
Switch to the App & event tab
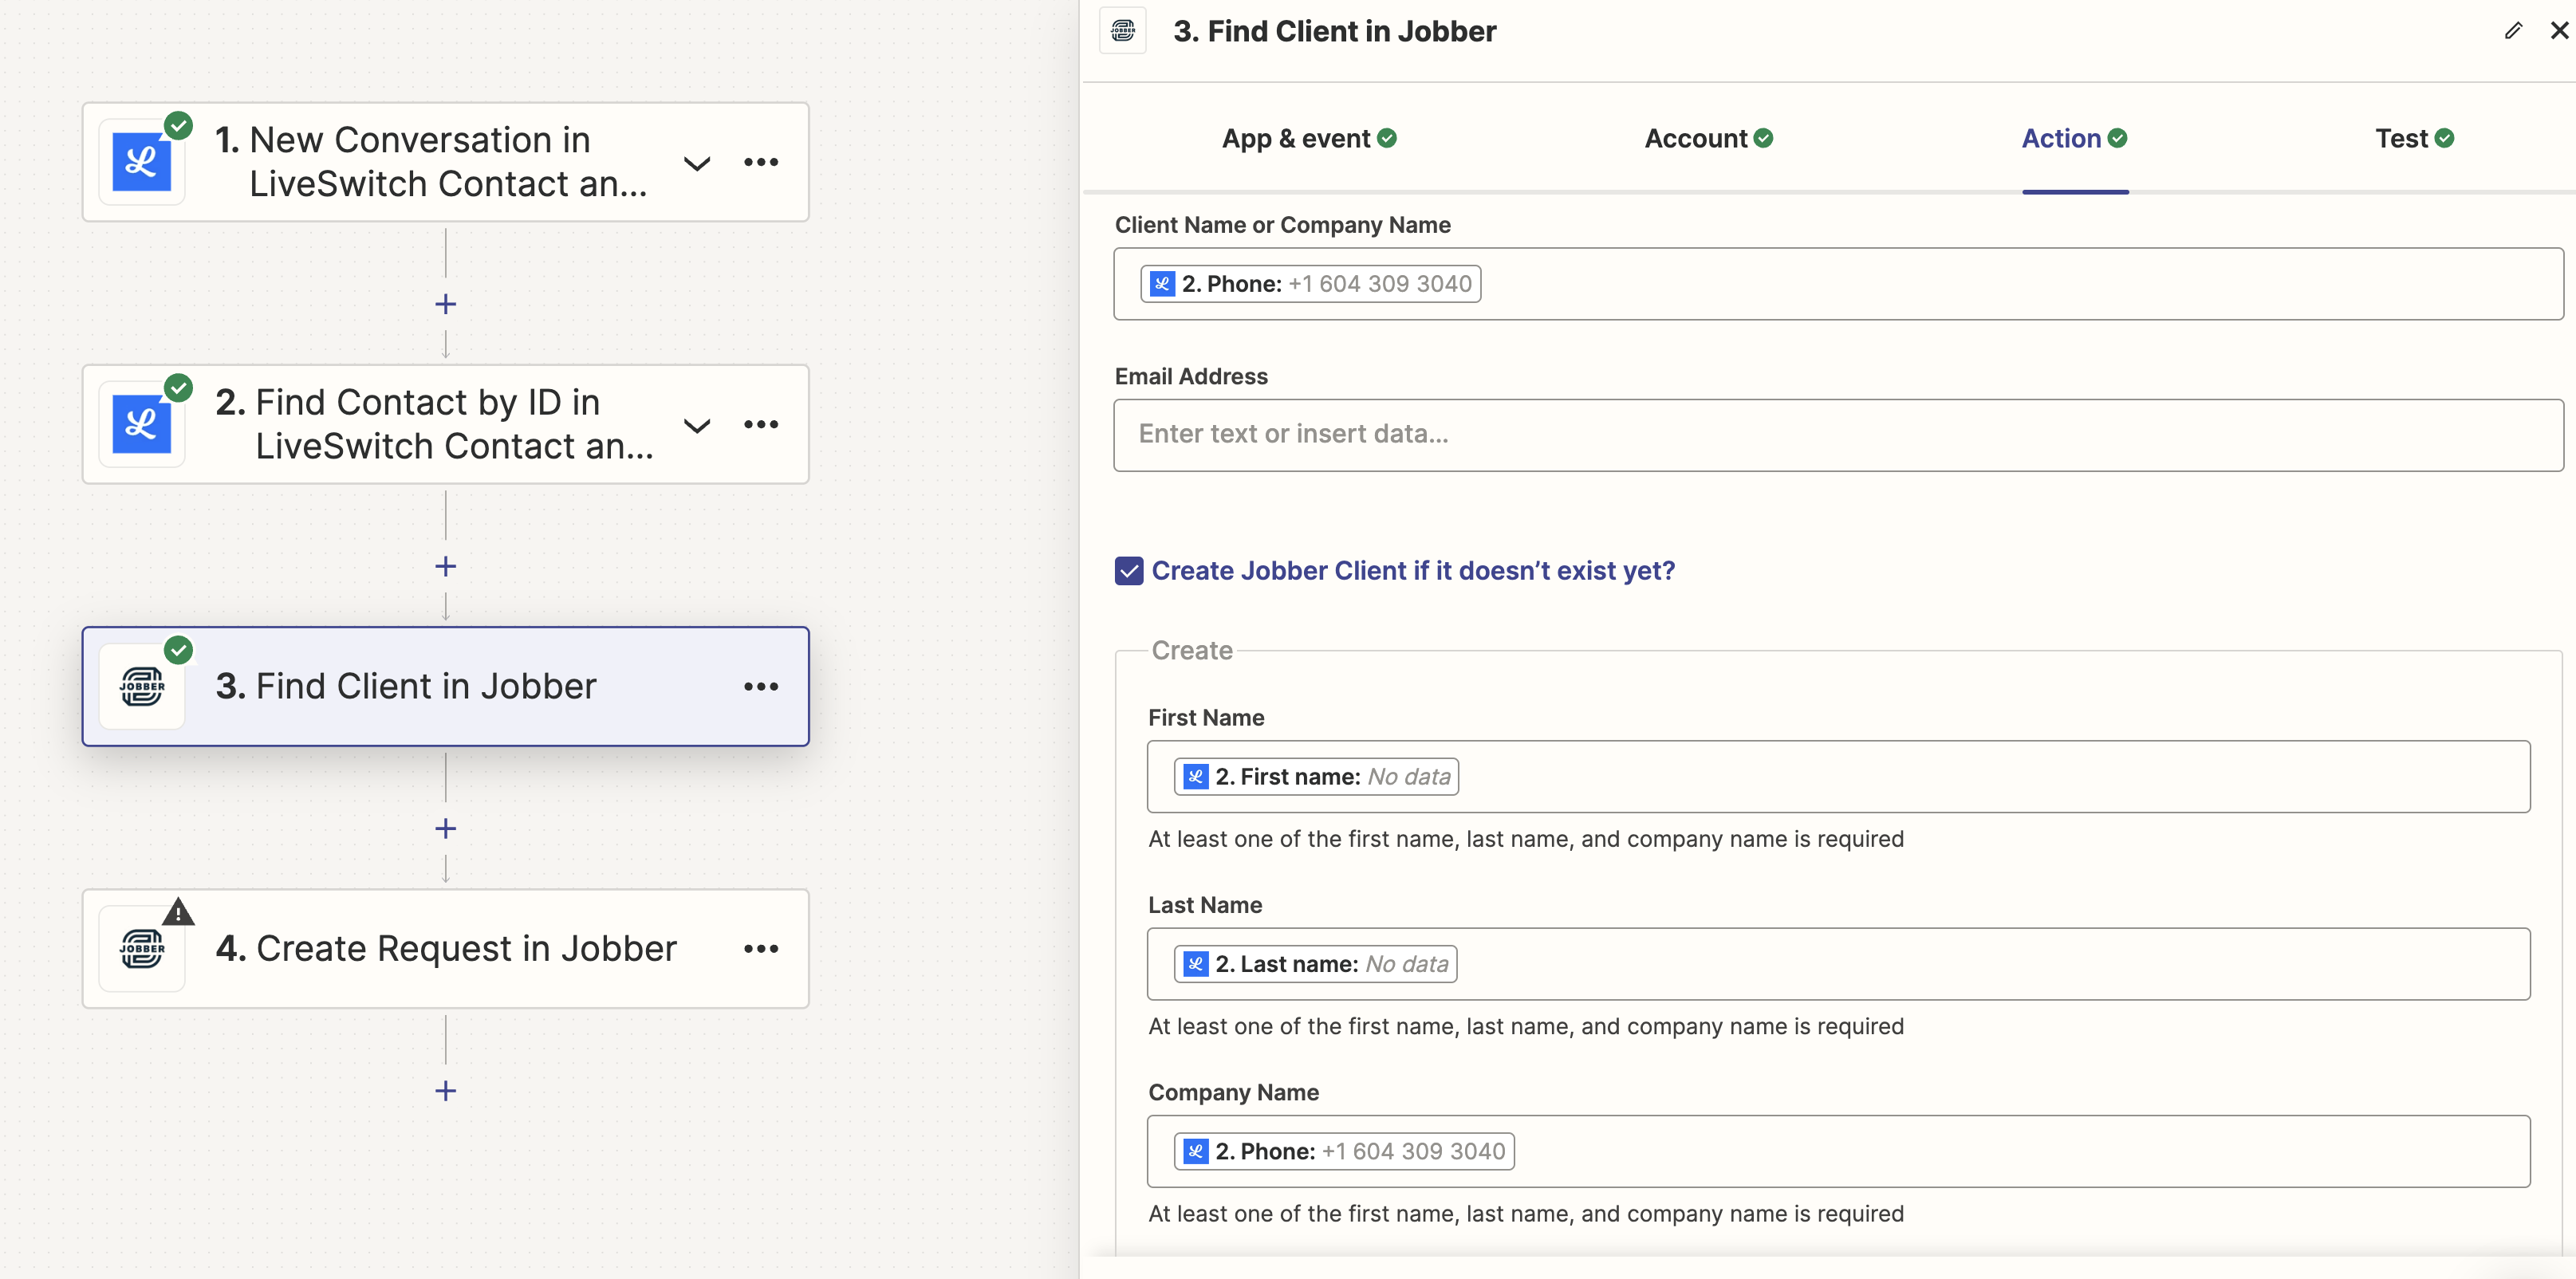(1309, 138)
